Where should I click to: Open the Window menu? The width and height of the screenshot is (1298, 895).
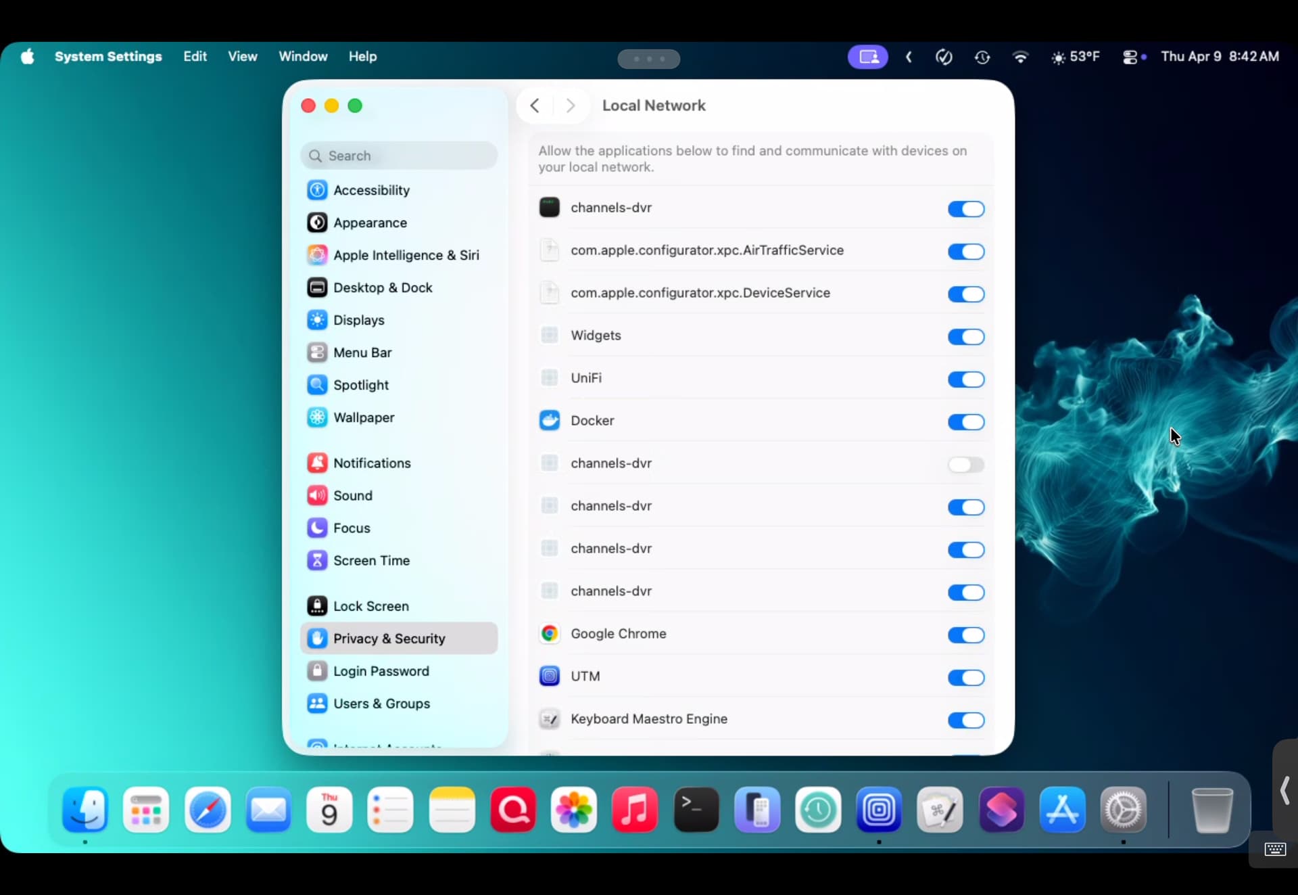[302, 57]
